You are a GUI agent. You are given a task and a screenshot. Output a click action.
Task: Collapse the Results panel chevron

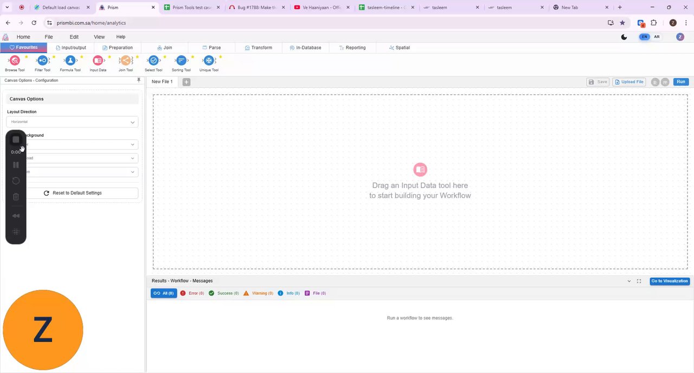(x=629, y=281)
